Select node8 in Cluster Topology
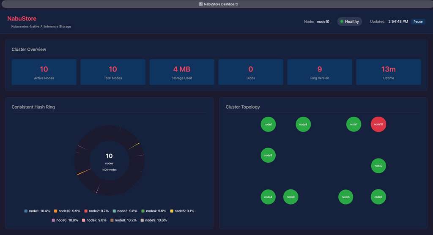The height and width of the screenshot is (235, 433). [291, 197]
